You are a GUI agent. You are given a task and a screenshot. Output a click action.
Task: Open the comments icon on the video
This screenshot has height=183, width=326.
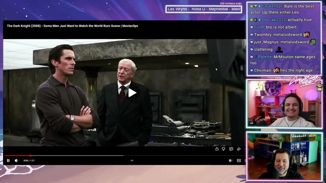231,149
